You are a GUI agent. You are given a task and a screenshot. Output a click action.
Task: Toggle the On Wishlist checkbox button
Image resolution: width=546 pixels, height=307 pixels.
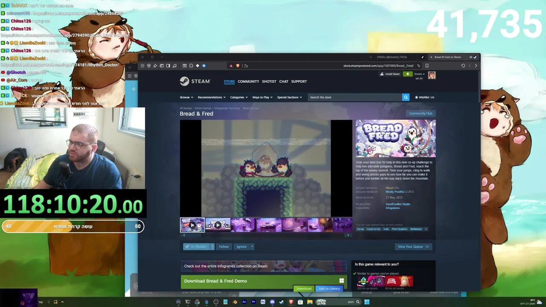click(x=196, y=246)
